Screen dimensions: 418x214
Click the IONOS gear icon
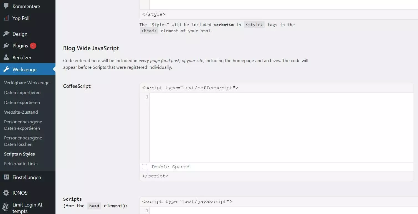6,193
